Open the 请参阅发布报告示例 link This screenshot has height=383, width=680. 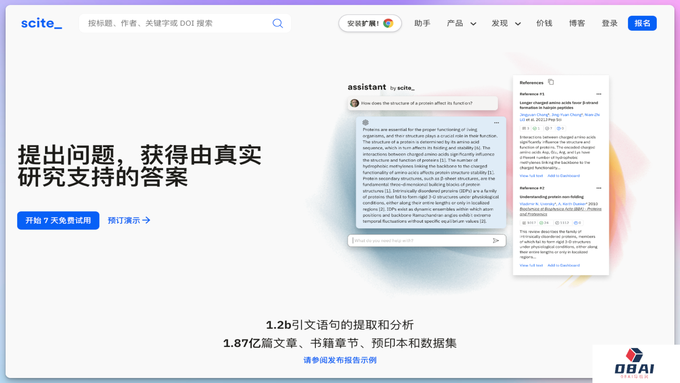tap(340, 360)
